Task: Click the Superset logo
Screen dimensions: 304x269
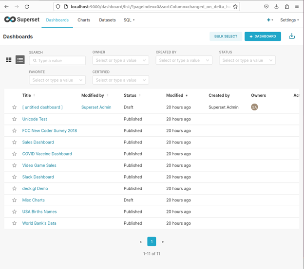Action: [x=22, y=19]
